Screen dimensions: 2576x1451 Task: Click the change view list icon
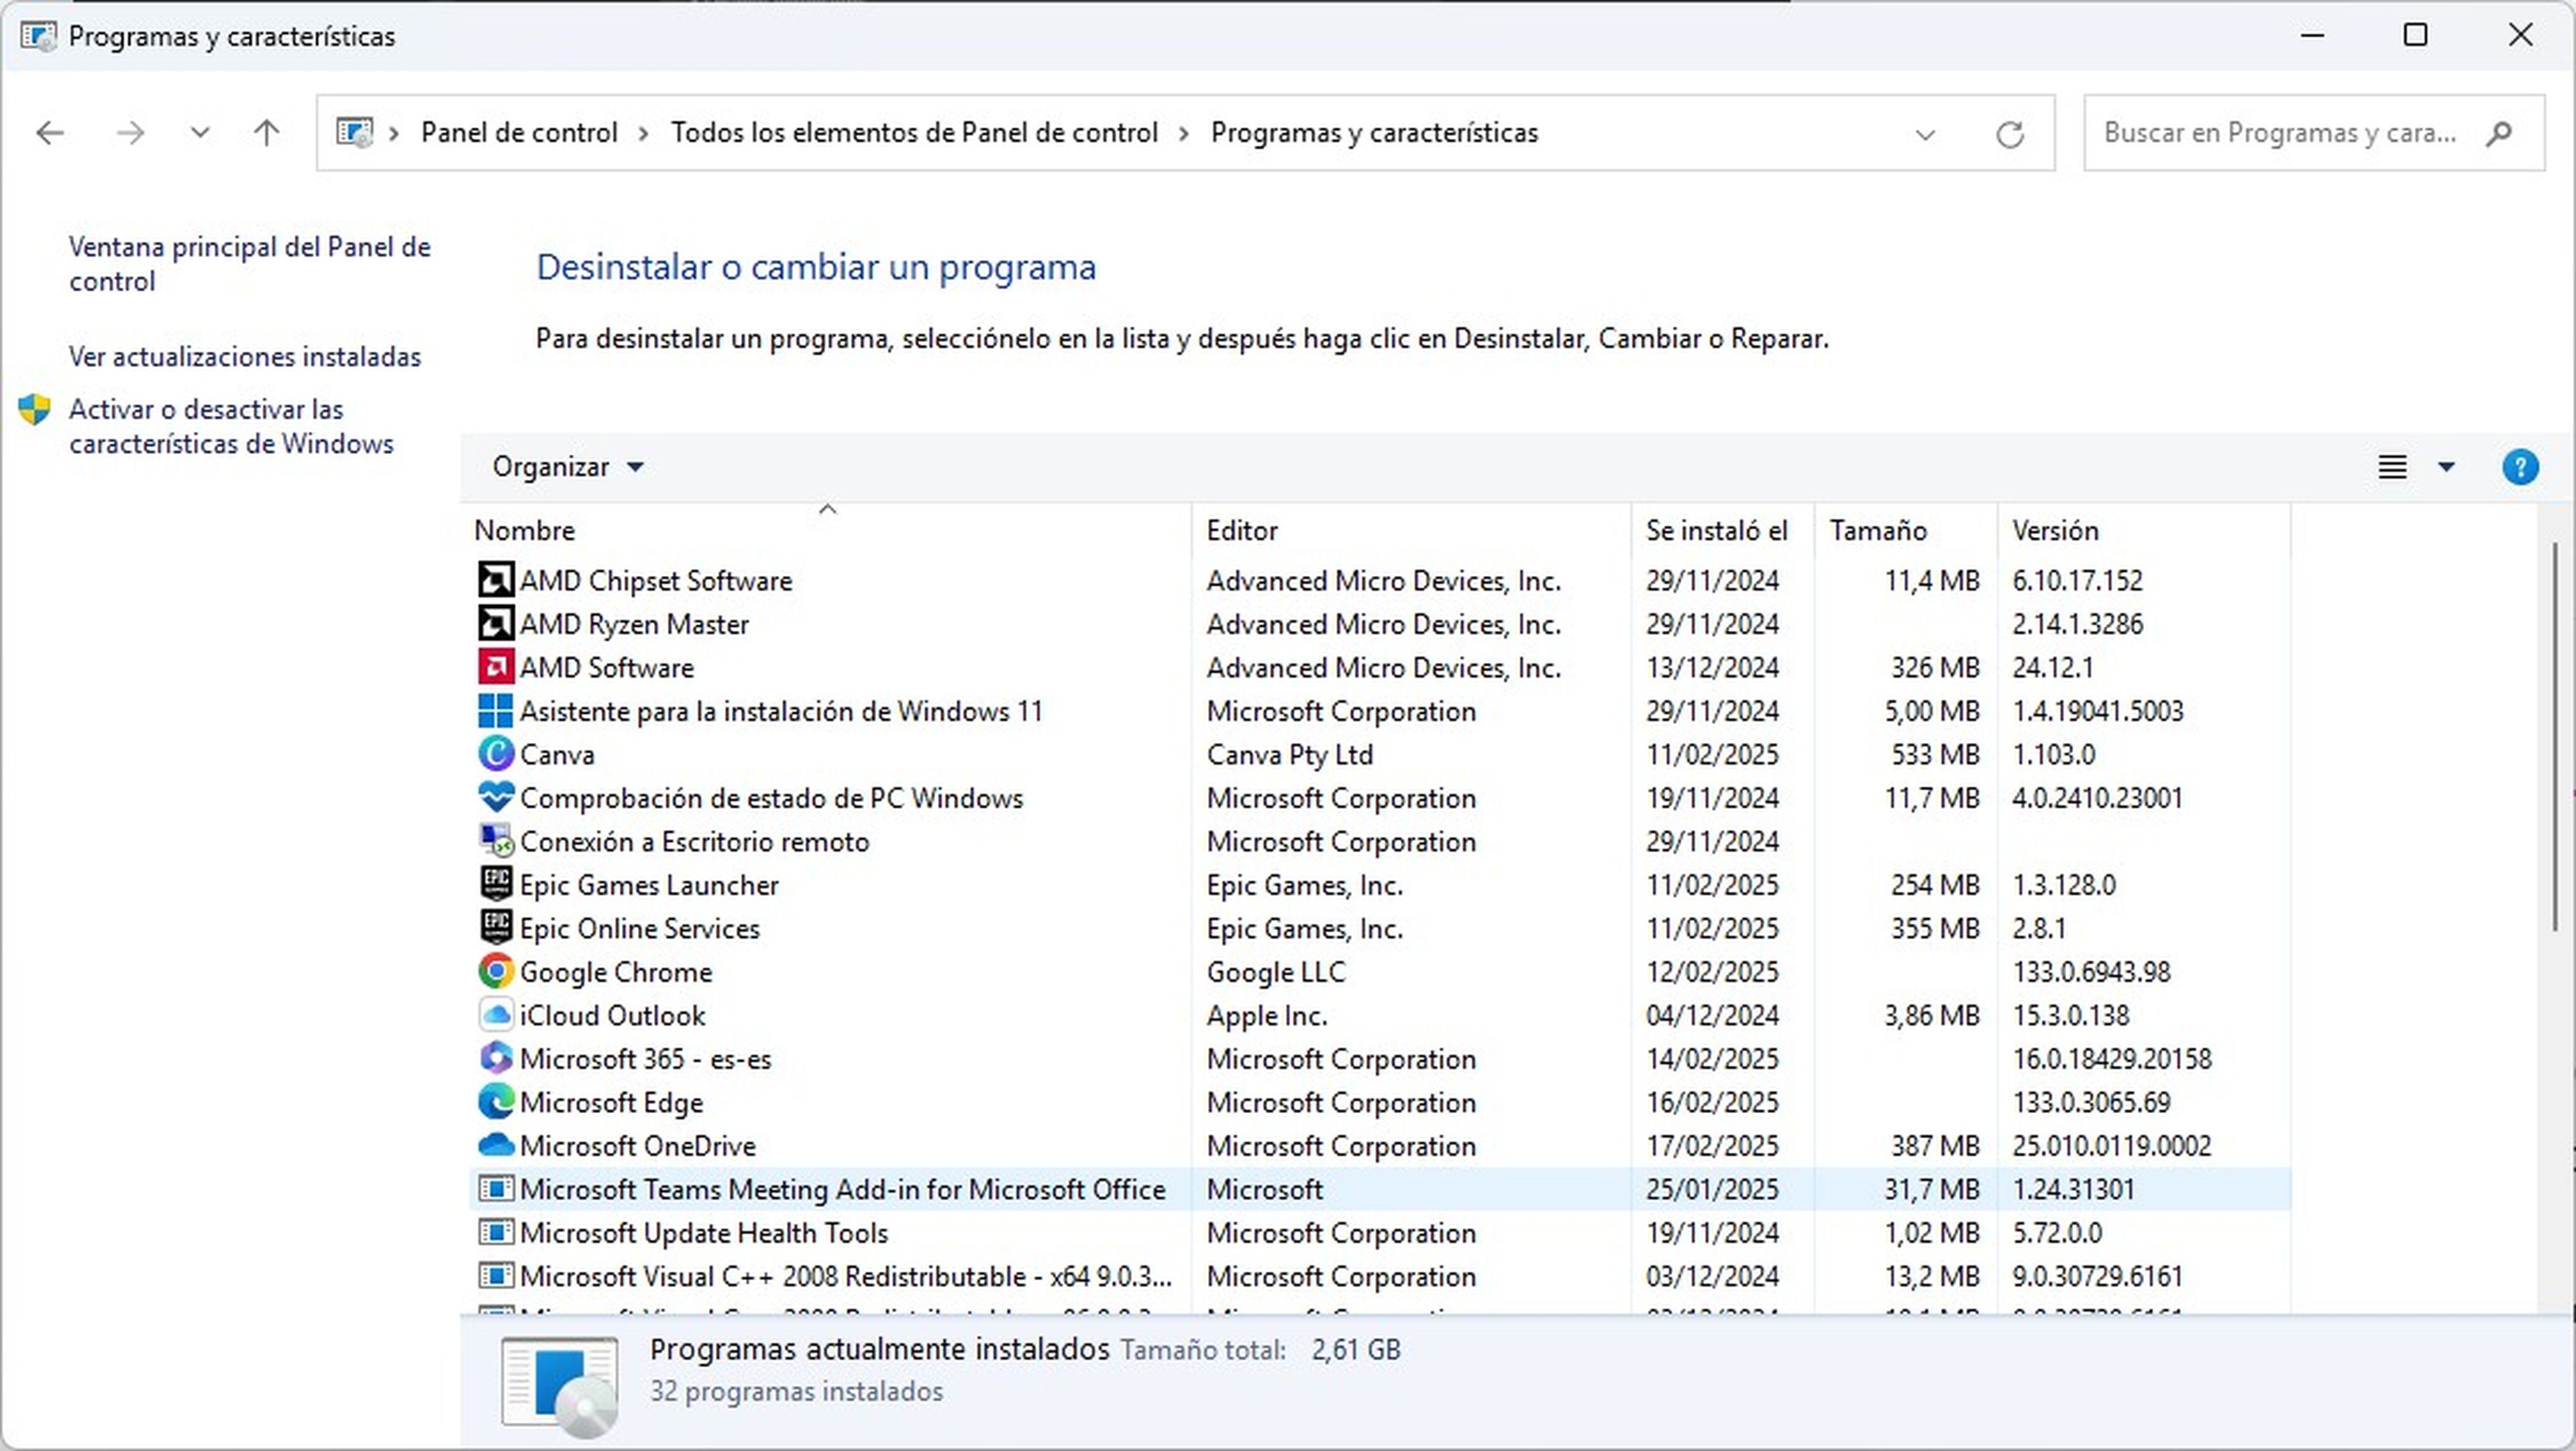pos(2392,467)
